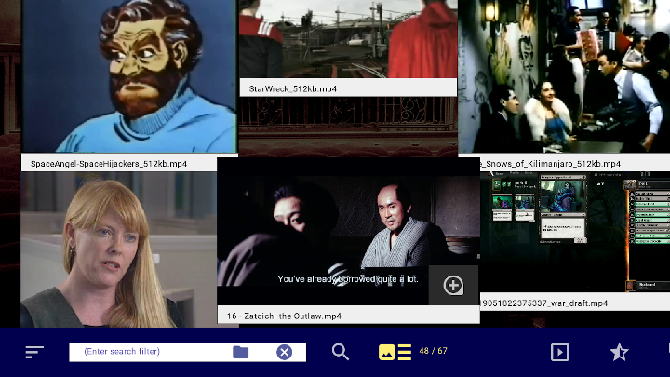Click the play slideshow icon
Image resolution: width=670 pixels, height=377 pixels.
559,352
